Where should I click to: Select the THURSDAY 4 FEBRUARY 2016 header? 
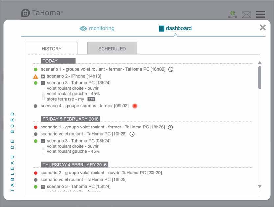(75, 164)
